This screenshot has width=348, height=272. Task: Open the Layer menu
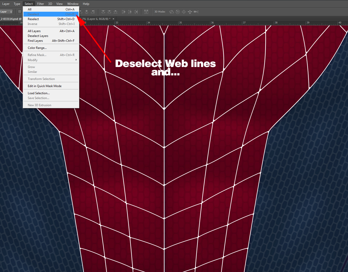coord(6,4)
